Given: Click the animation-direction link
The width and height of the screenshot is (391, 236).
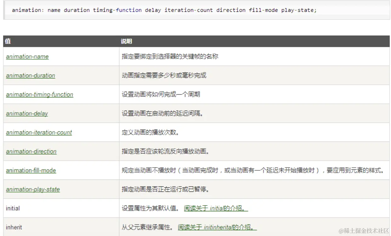Looking at the screenshot, I should click(31, 151).
